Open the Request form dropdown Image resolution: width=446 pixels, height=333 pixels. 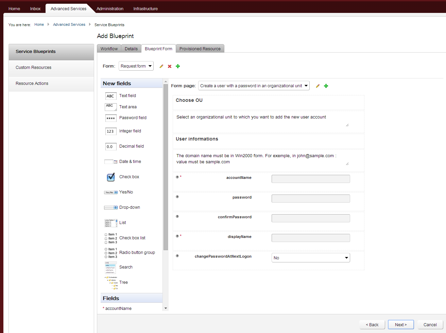[x=136, y=66]
